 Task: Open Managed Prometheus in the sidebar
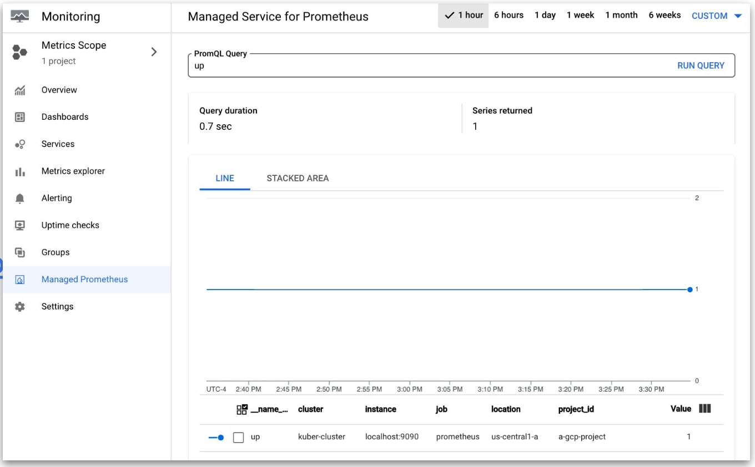[85, 280]
